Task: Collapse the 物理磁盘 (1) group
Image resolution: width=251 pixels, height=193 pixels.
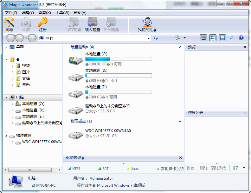Action: tap(180, 121)
